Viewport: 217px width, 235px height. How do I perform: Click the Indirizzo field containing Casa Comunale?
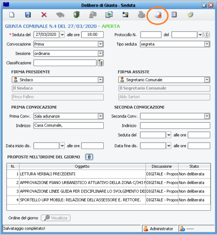[68, 126]
